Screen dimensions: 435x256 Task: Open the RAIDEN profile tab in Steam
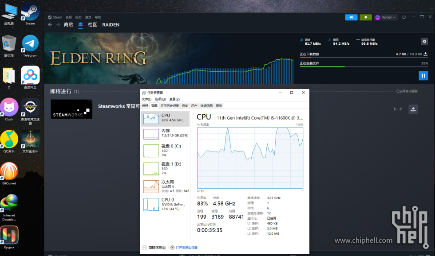[111, 25]
